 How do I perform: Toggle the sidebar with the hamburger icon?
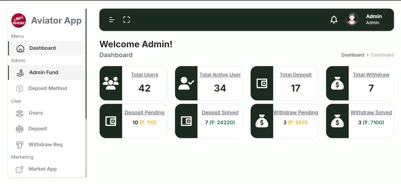tap(112, 20)
